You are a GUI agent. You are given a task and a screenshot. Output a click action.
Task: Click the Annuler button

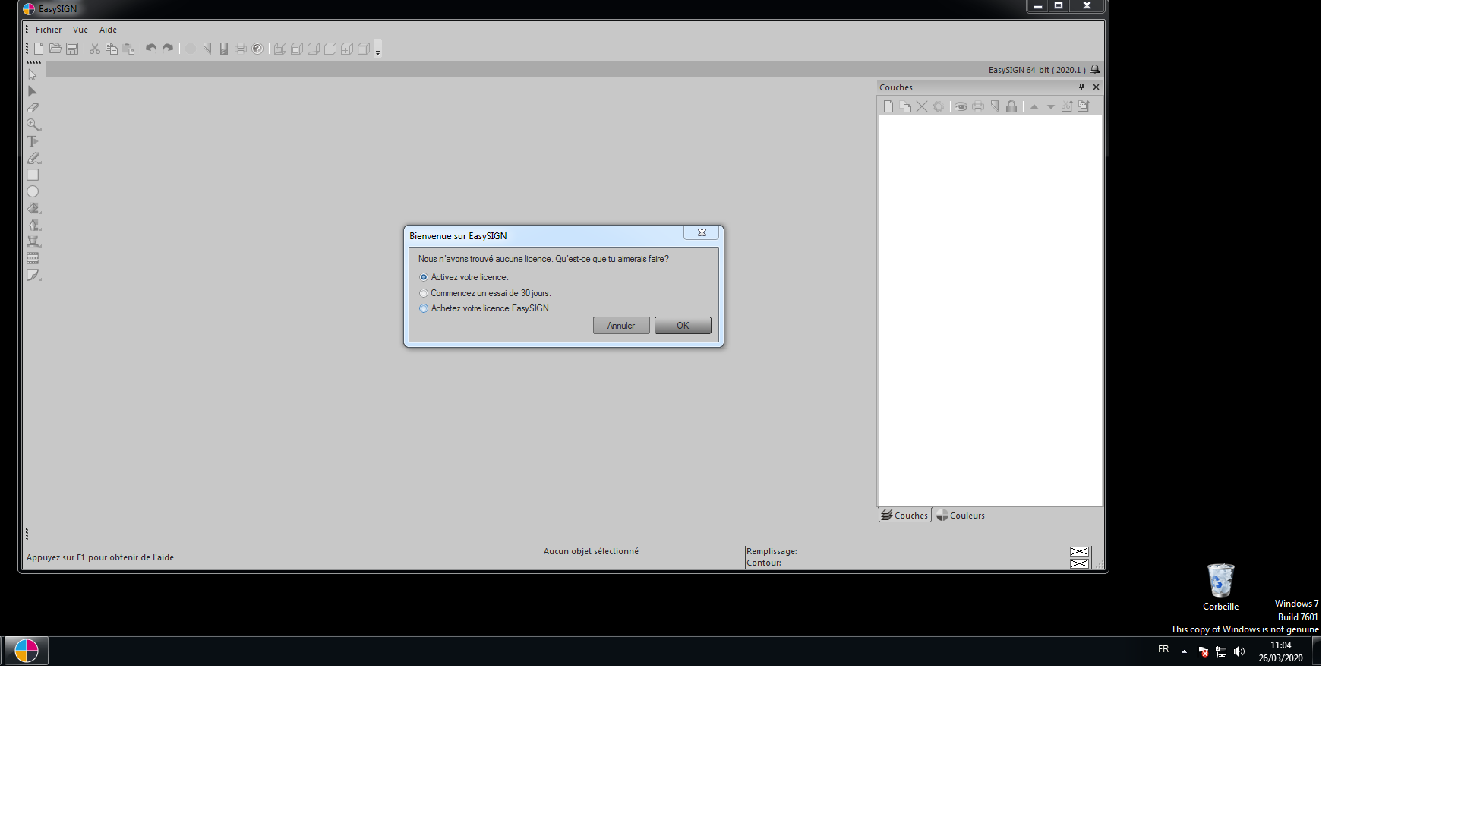click(x=621, y=326)
